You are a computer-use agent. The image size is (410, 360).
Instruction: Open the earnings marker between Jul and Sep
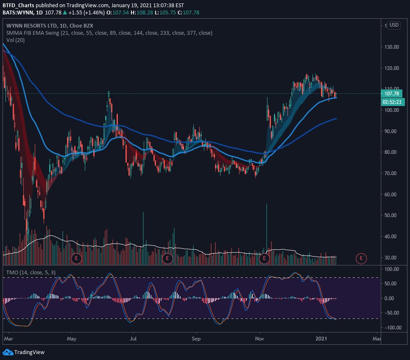pos(167,259)
